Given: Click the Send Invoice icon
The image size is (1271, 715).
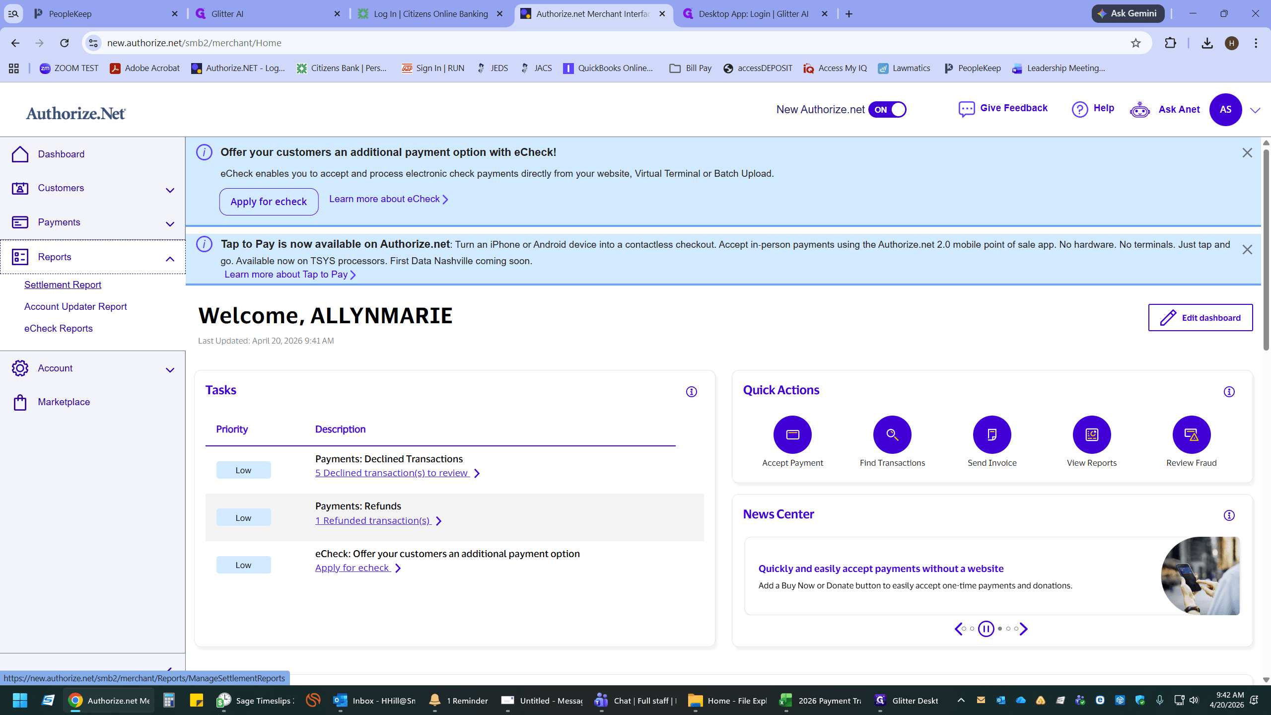Looking at the screenshot, I should [992, 434].
